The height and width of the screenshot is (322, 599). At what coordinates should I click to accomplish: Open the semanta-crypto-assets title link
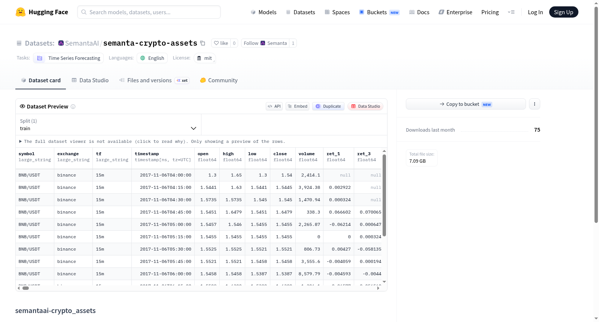150,43
